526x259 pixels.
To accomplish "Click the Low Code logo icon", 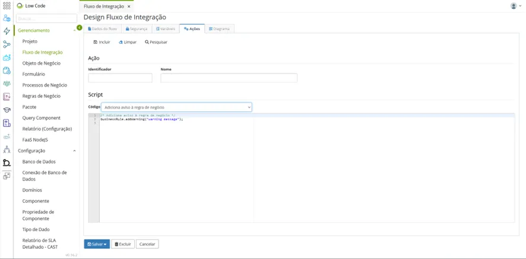I will click(20, 6).
